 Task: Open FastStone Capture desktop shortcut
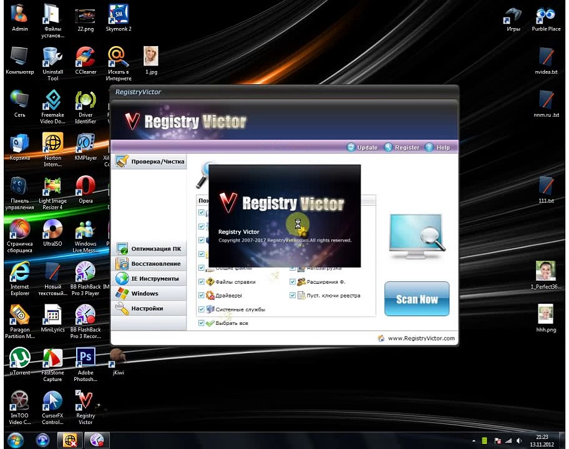[x=52, y=364]
